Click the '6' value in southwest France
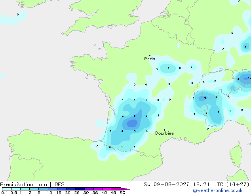The height and width of the screenshot is (194, 251). click(x=135, y=116)
